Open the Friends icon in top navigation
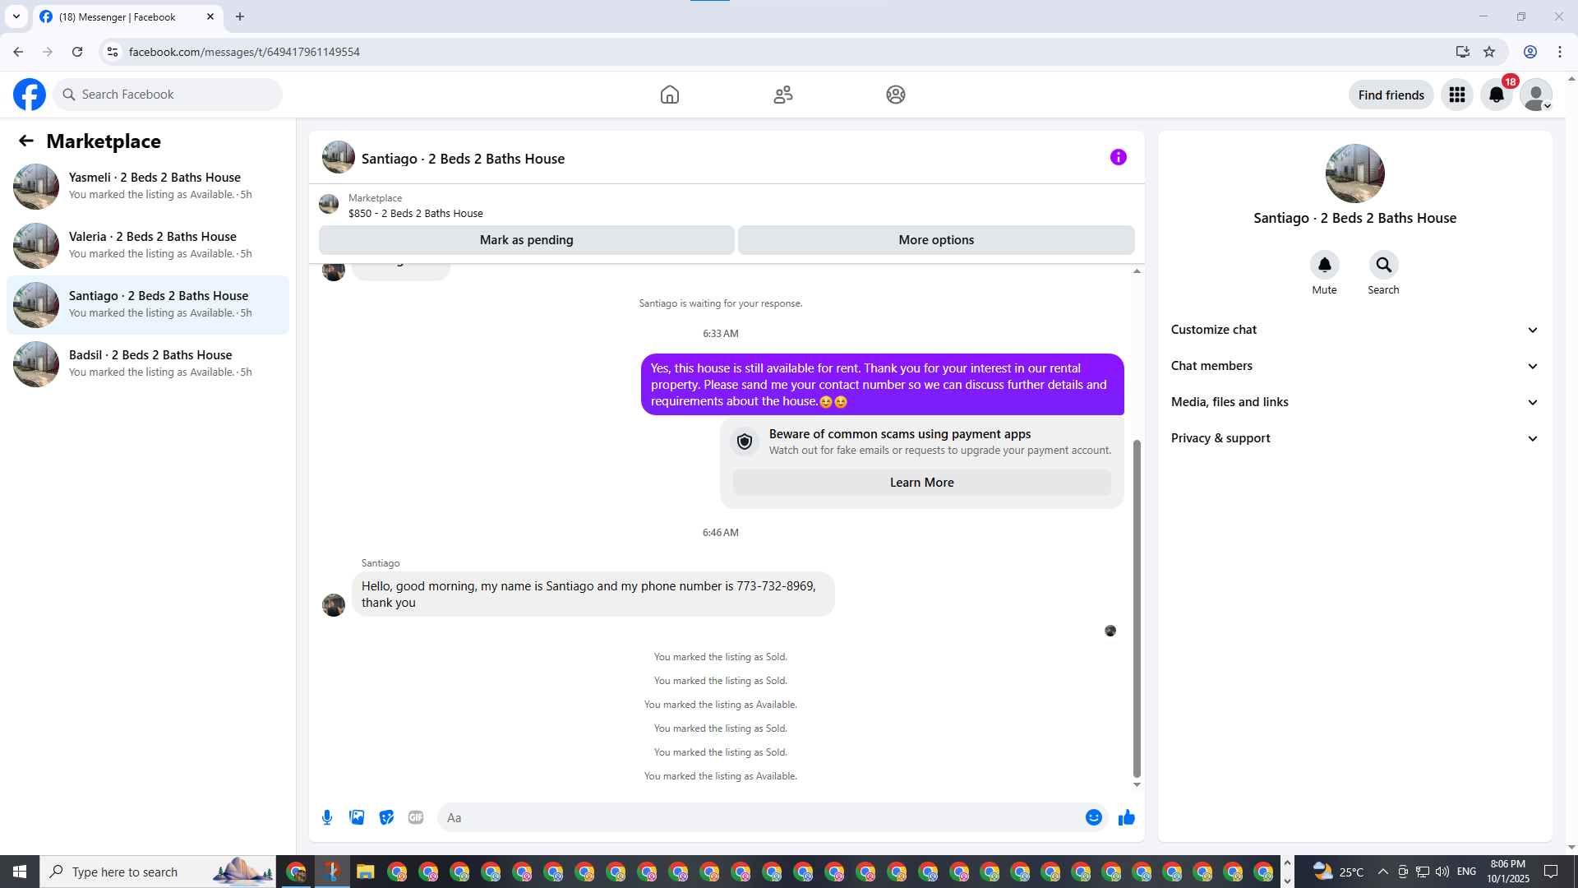Viewport: 1578px width, 888px height. (783, 95)
